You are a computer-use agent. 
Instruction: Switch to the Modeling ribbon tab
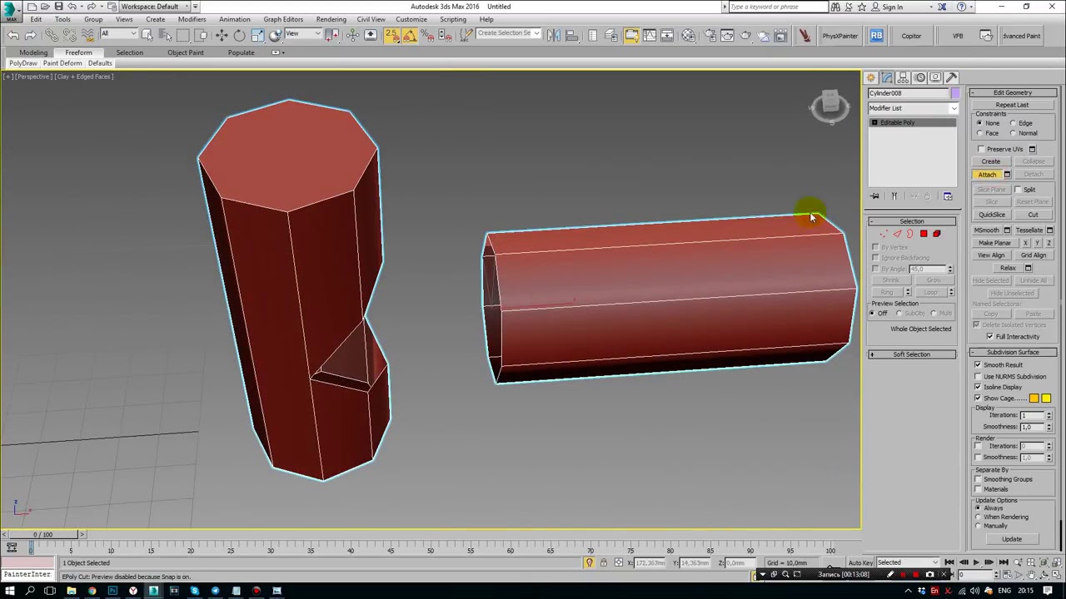[33, 52]
